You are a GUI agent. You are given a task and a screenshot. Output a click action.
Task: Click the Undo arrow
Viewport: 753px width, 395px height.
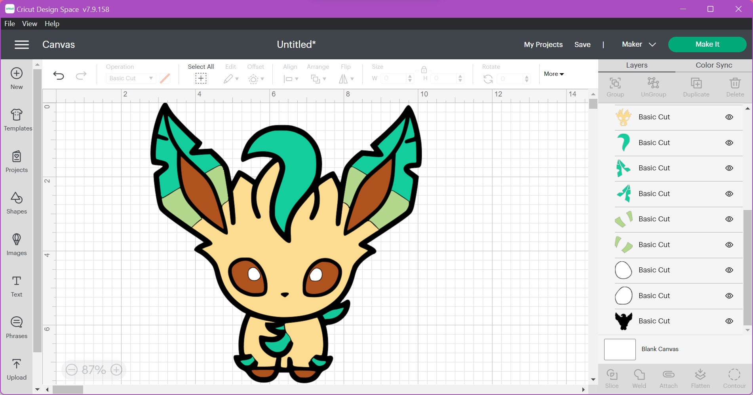click(59, 76)
